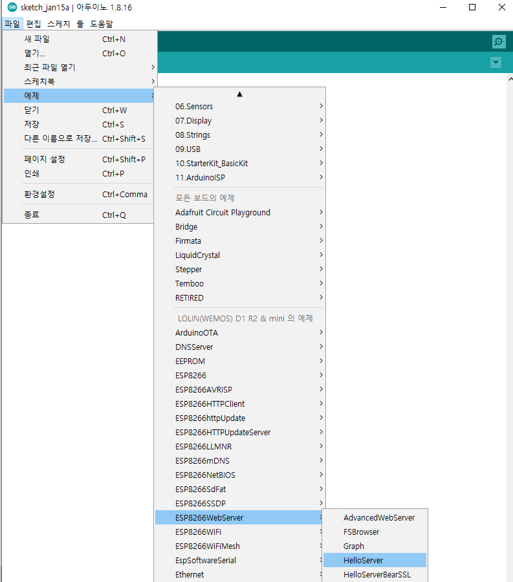This screenshot has width=513, height=582.
Task: Open ESP8266LLMNR examples submenu
Action: (x=240, y=446)
